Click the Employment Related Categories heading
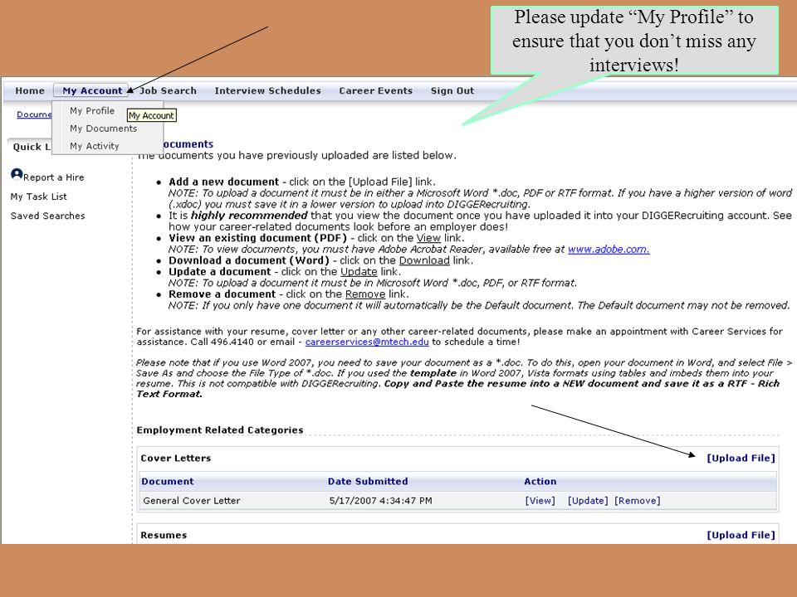Screen dimensions: 797x597 point(219,430)
